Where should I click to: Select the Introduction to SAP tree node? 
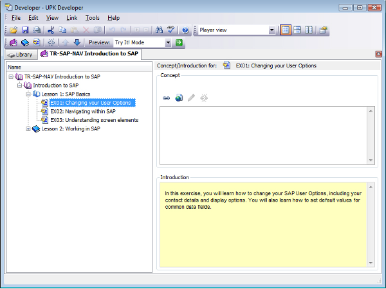[x=55, y=85]
